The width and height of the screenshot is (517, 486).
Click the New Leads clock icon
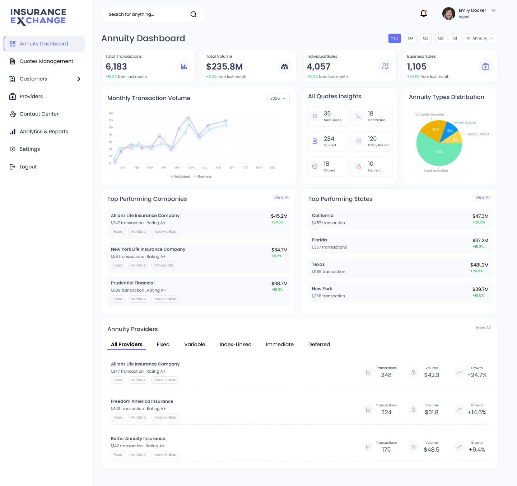(315, 116)
